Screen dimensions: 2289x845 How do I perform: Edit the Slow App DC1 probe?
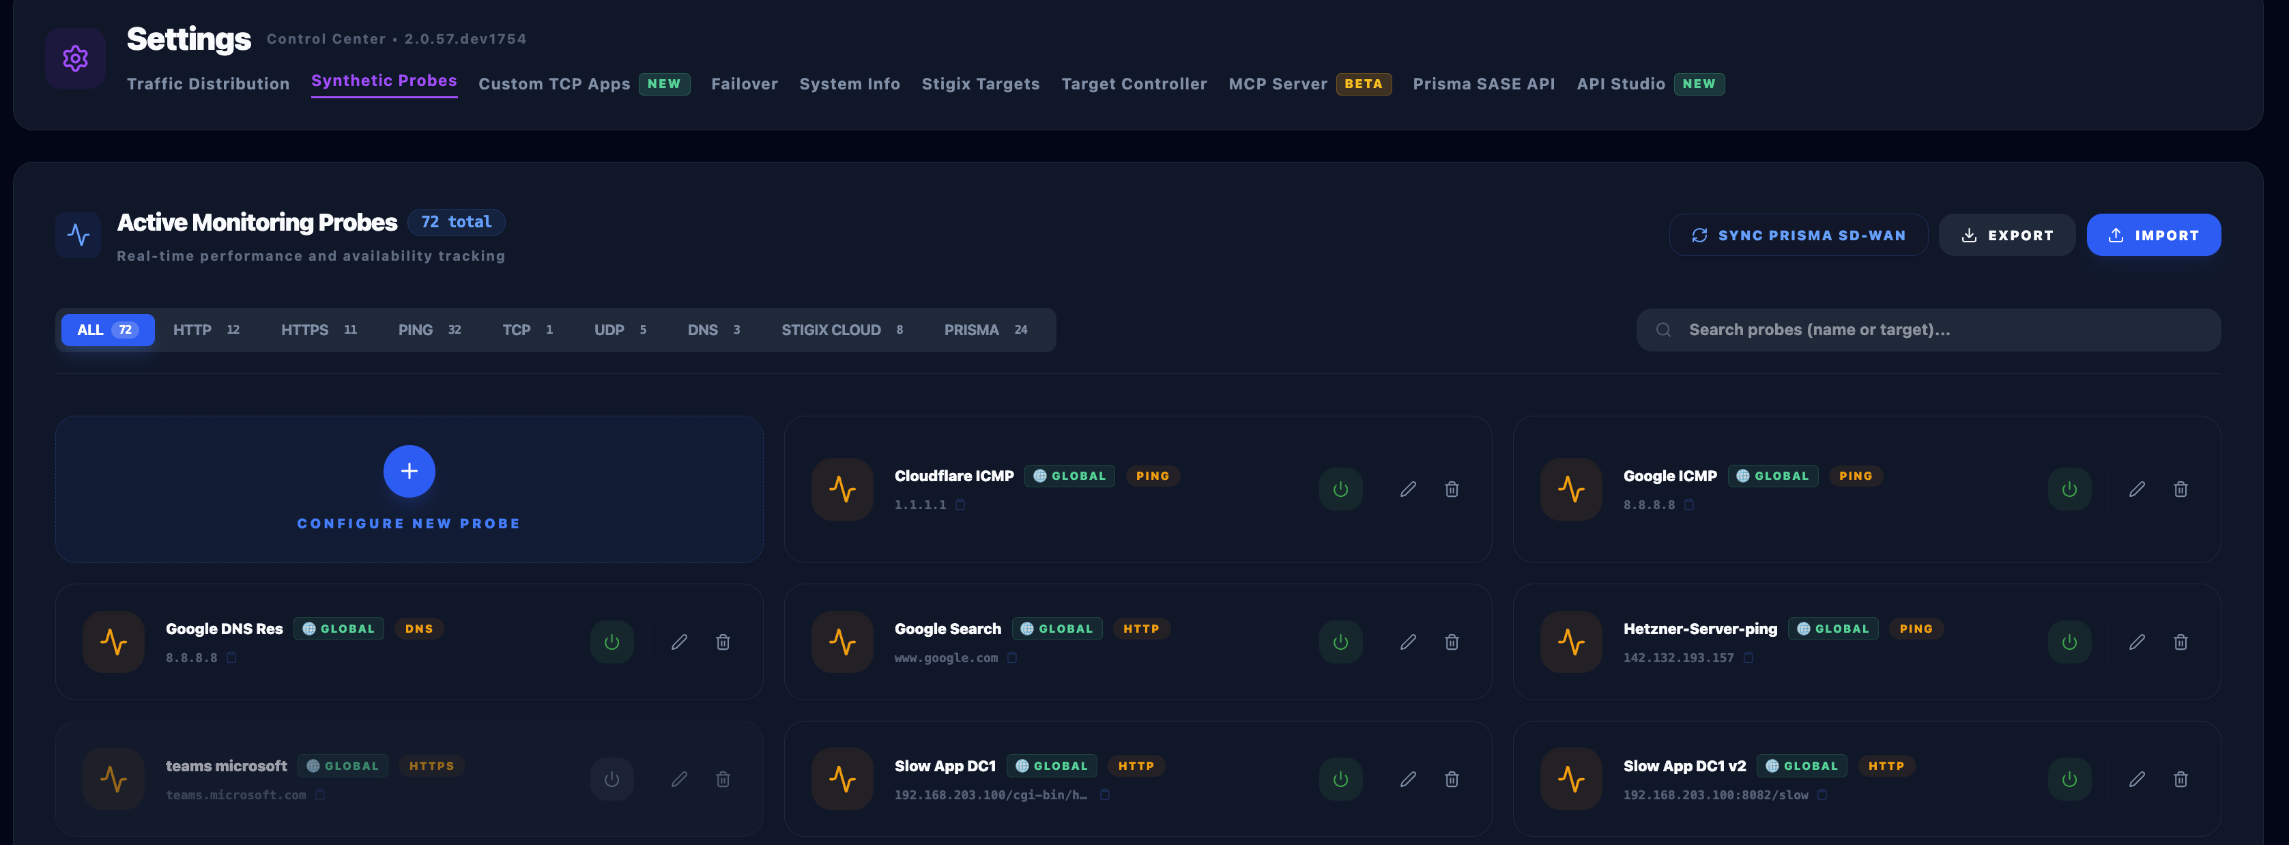1407,779
